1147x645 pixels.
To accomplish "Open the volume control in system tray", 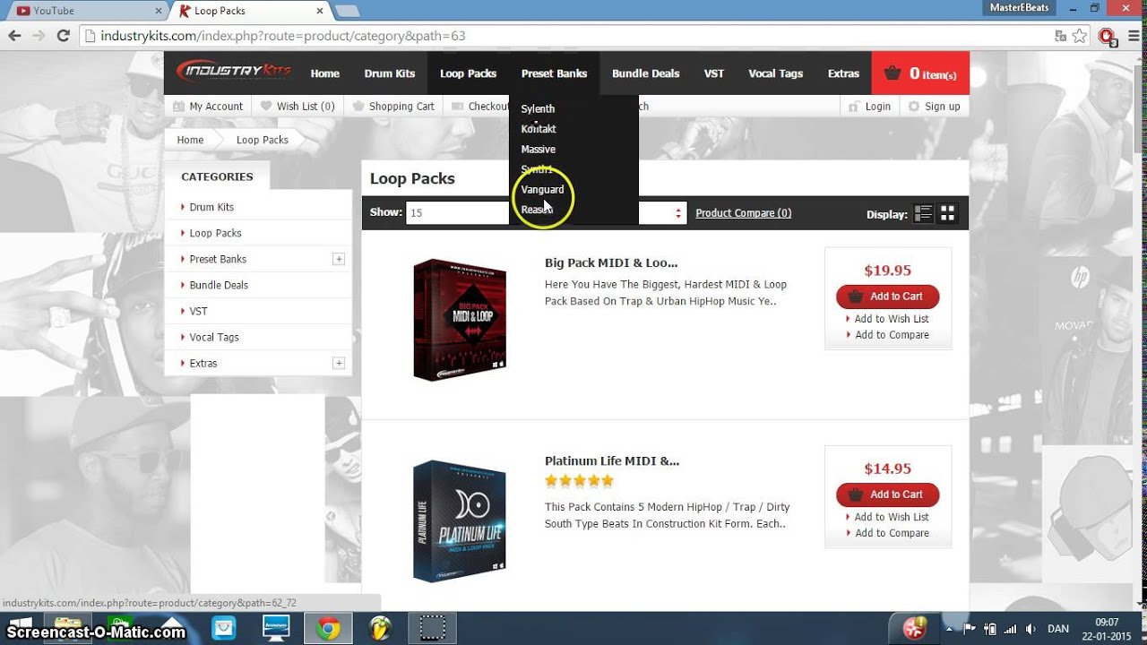I will (1031, 629).
